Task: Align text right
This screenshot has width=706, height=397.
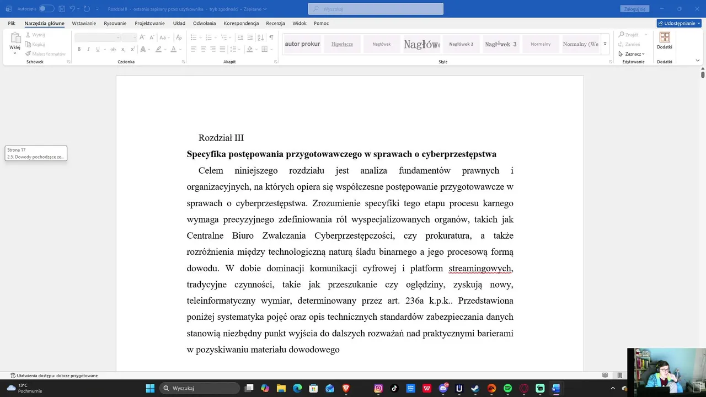Action: coord(213,49)
